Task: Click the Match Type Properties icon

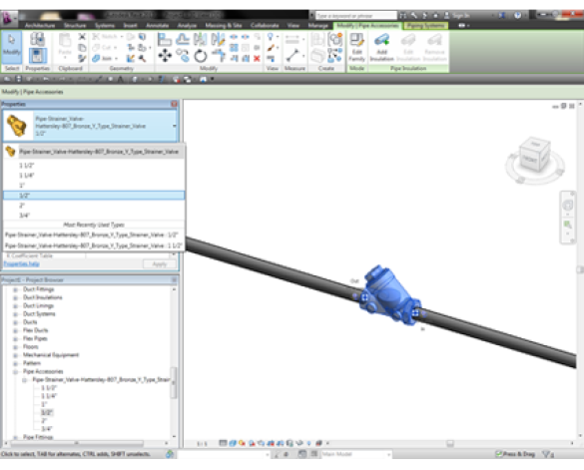Action: coord(82,59)
